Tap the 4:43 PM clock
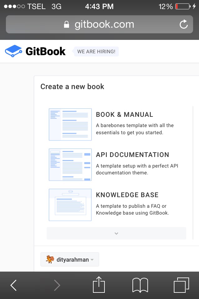The image size is (199, 299). point(99,7)
